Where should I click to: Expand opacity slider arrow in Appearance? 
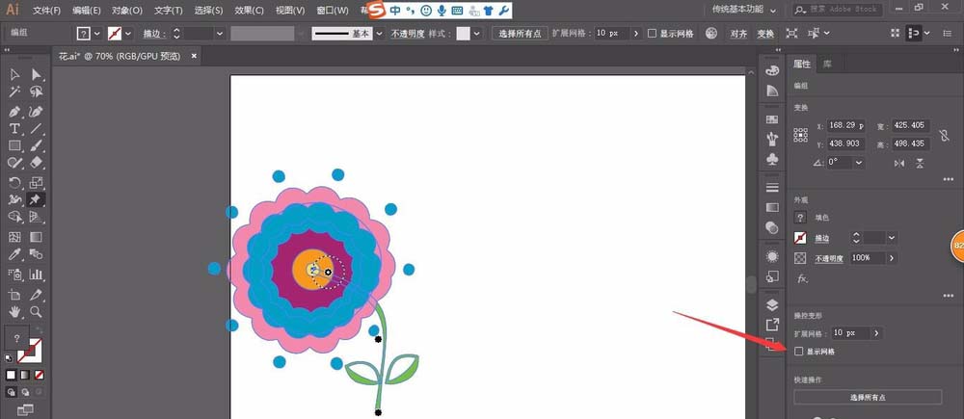891,258
